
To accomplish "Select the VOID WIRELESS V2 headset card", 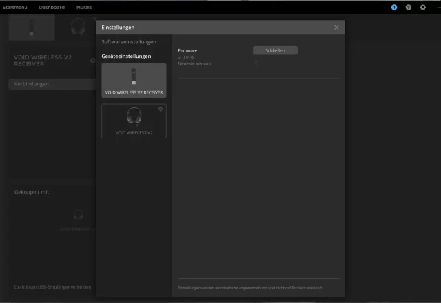I will [134, 121].
